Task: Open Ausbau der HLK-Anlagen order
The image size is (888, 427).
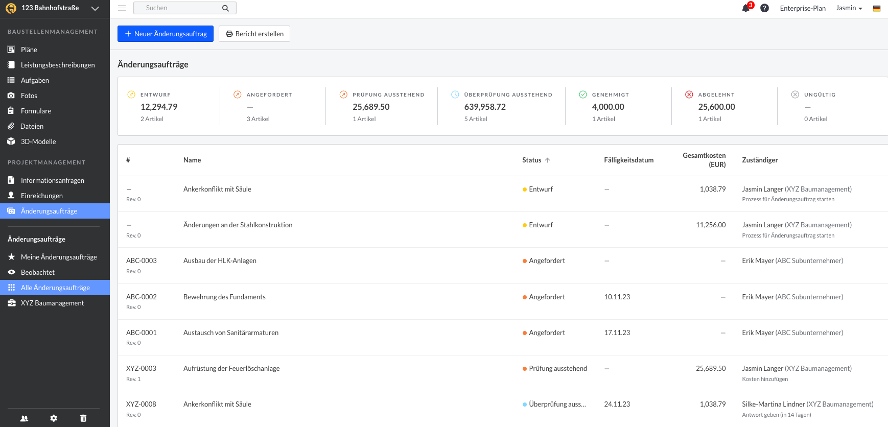Action: coord(220,260)
